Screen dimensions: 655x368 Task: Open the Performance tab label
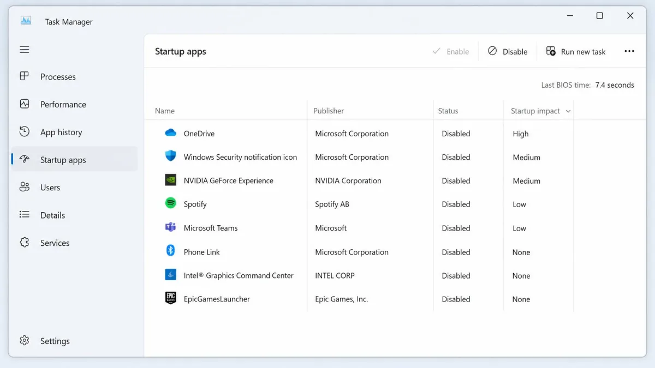pos(63,105)
